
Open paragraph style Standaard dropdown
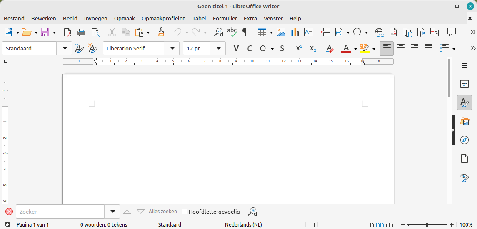(x=65, y=48)
